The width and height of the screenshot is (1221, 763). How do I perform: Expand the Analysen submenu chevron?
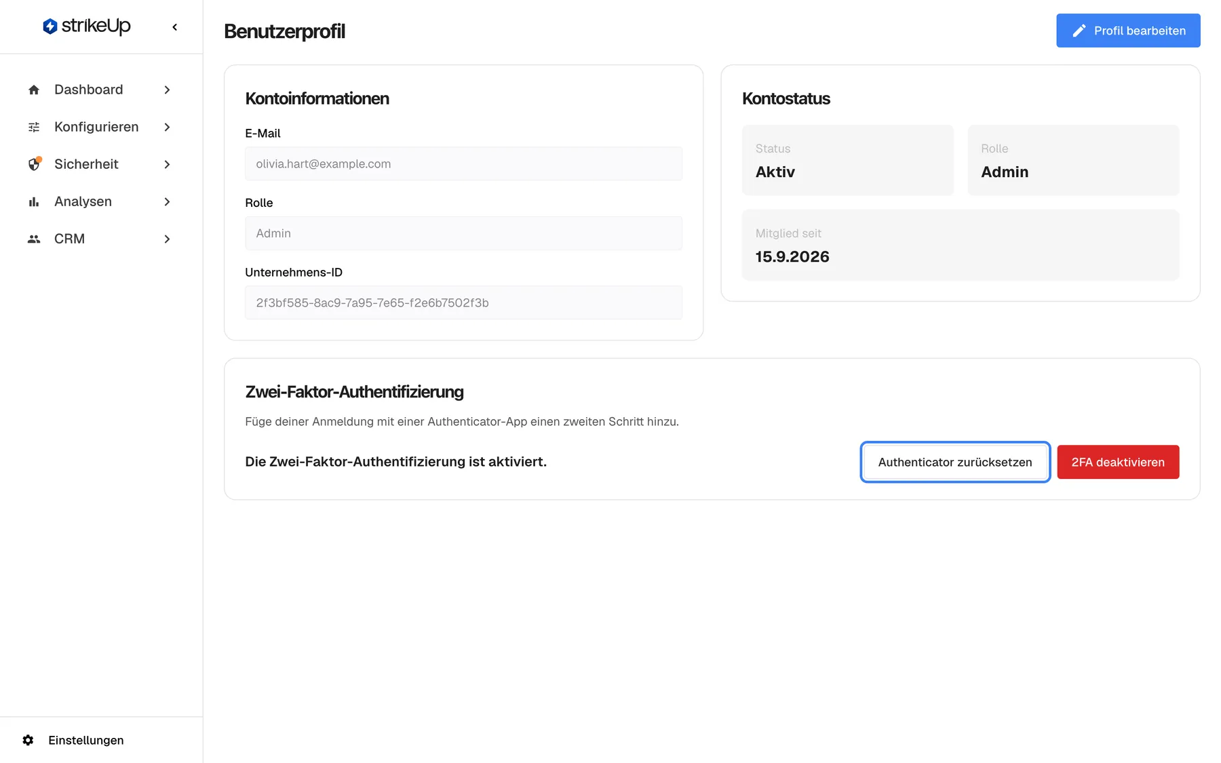(x=167, y=201)
